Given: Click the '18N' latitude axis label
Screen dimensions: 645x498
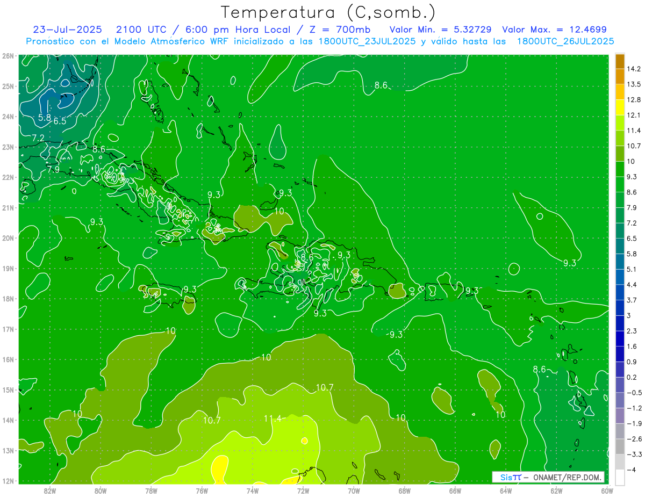Looking at the screenshot, I should pos(8,299).
